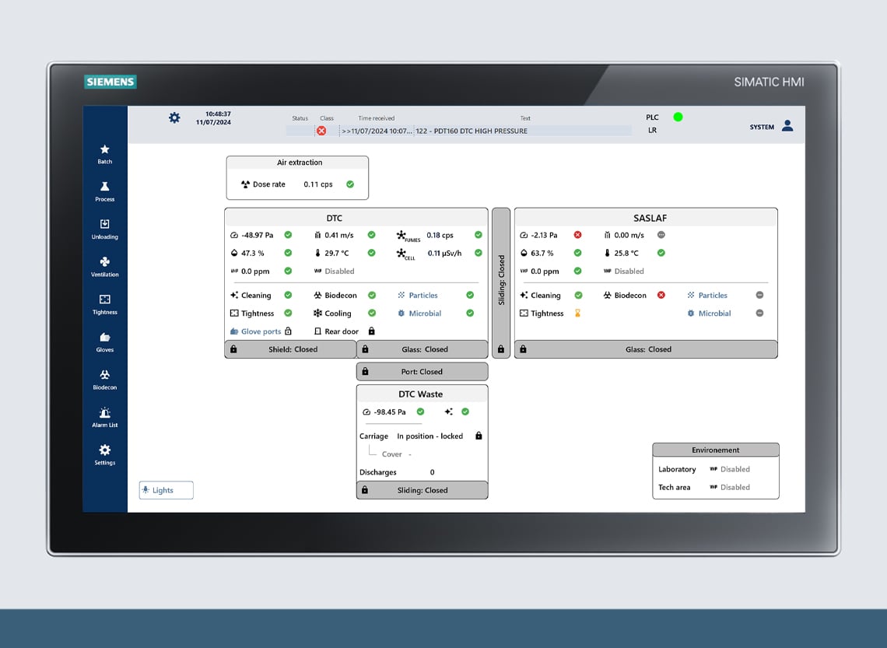Click the top gear configuration icon
The image size is (887, 648).
[174, 117]
